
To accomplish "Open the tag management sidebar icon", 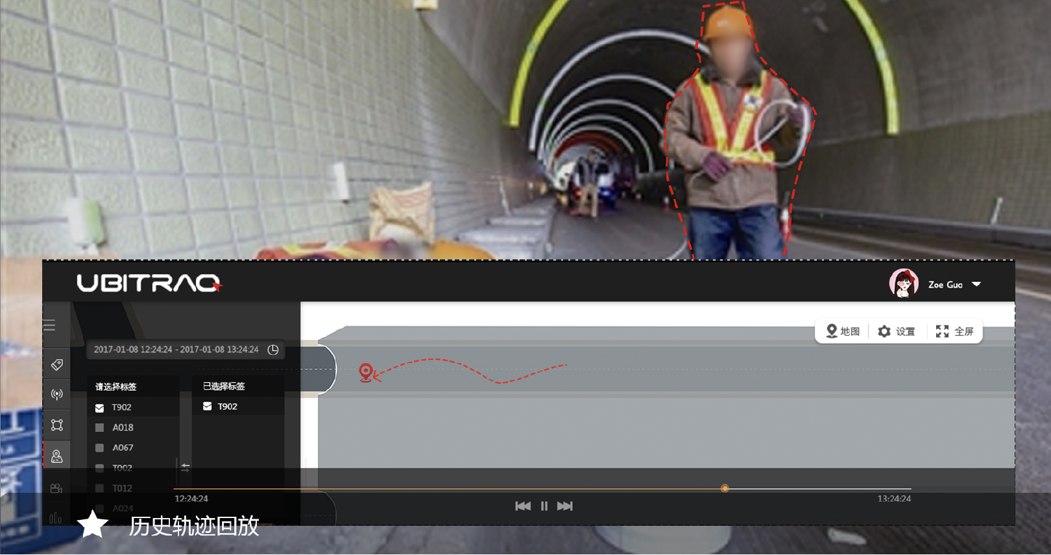I will pyautogui.click(x=57, y=364).
